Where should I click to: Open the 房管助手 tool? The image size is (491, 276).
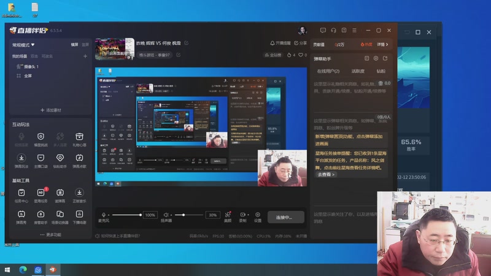41,217
